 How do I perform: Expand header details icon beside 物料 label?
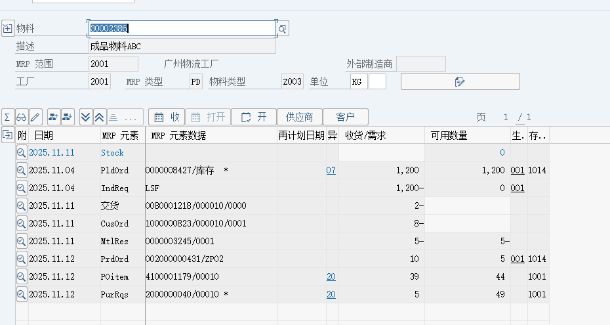(x=7, y=28)
